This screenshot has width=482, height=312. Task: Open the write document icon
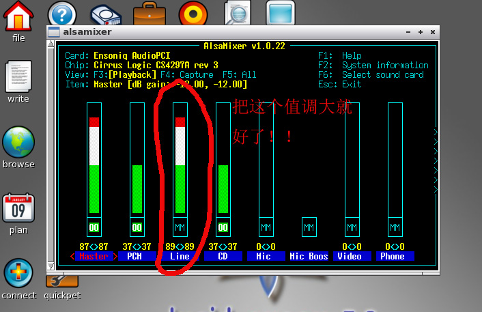[18, 77]
